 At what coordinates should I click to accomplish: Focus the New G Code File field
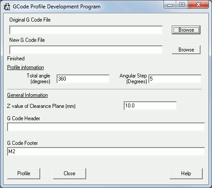86,50
